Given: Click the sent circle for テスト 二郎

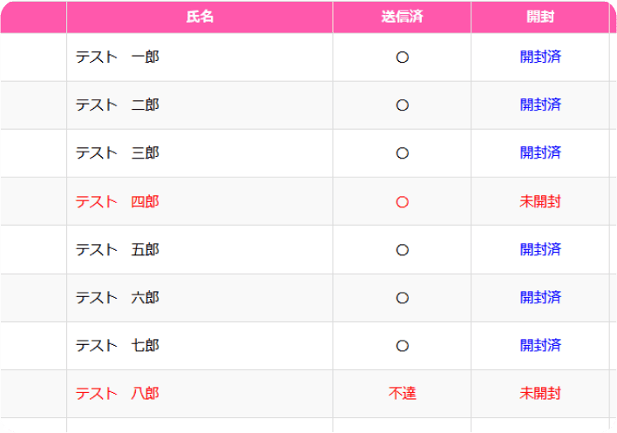Looking at the screenshot, I should (x=402, y=105).
